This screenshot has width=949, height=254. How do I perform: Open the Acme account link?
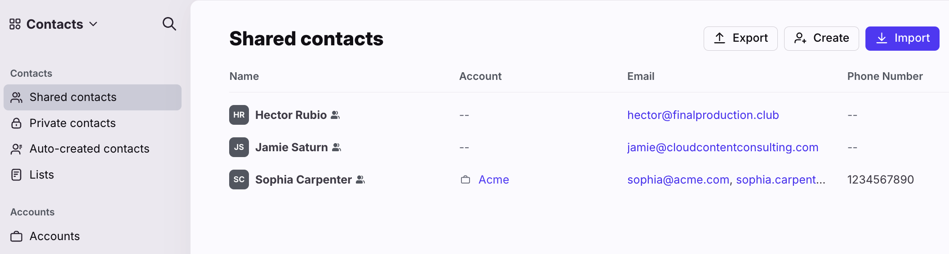click(494, 180)
